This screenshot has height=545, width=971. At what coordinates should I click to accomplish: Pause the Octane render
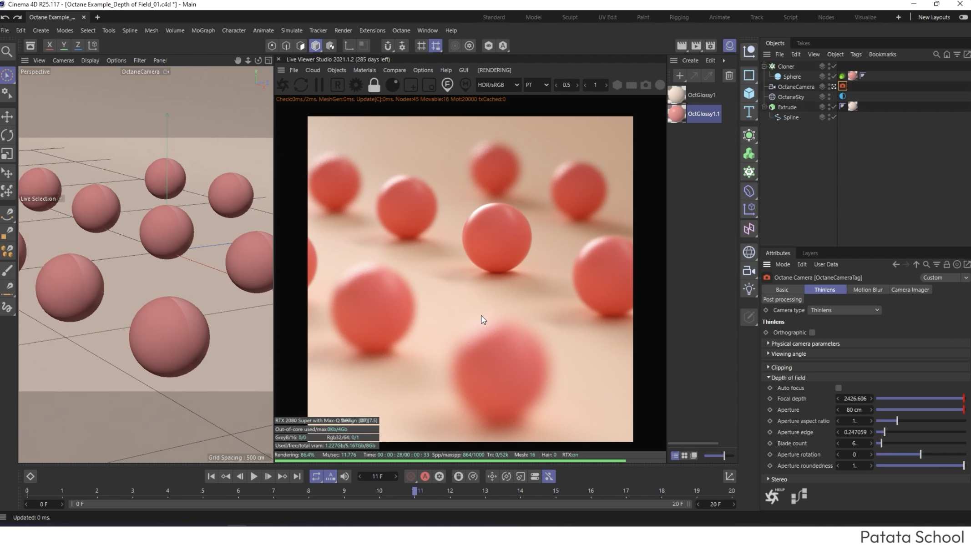(x=319, y=85)
